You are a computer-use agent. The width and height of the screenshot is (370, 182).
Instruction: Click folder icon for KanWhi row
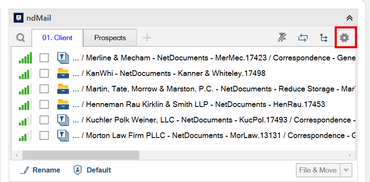(63, 73)
